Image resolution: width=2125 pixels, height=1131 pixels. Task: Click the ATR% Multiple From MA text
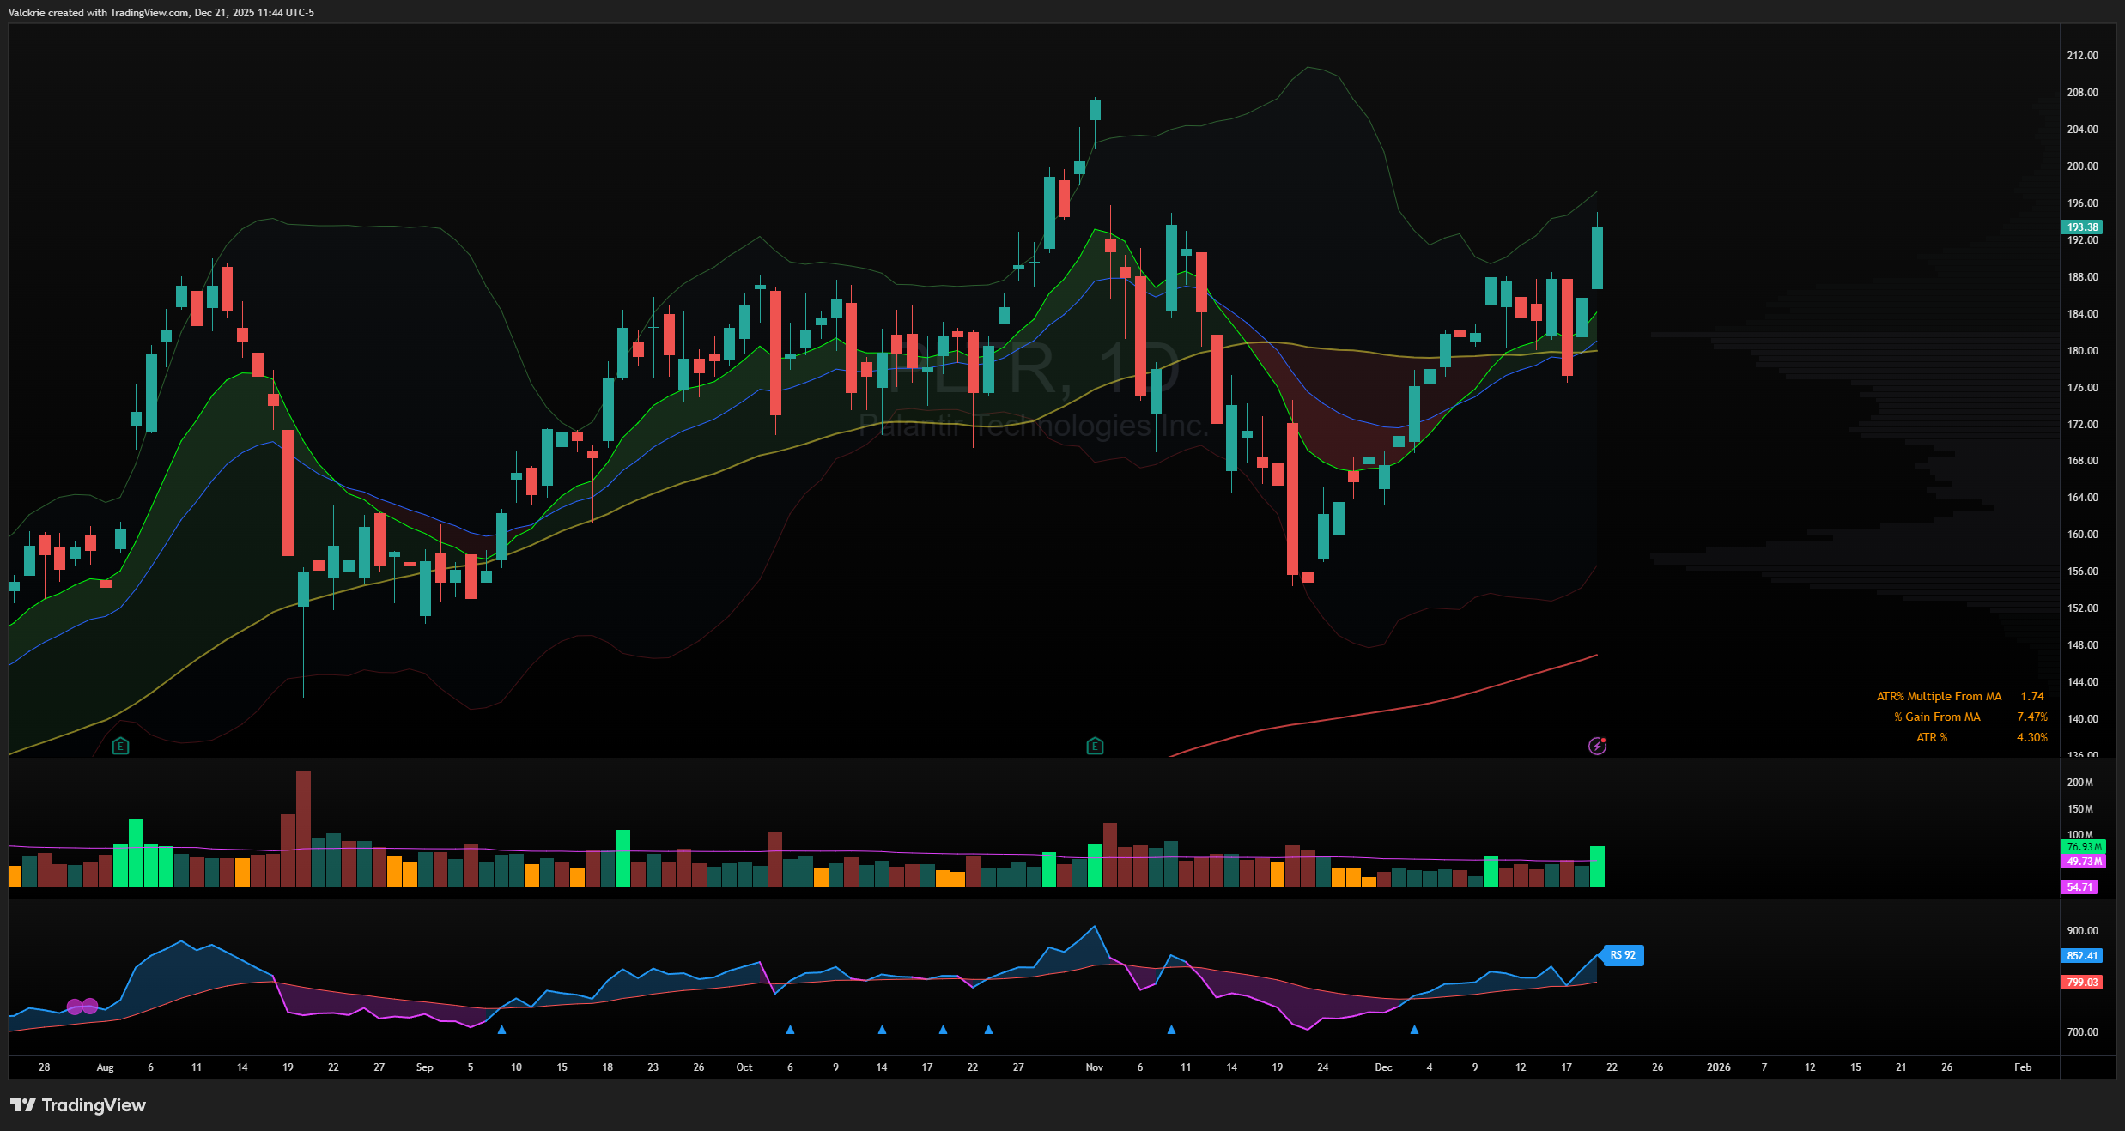[x=1939, y=696]
